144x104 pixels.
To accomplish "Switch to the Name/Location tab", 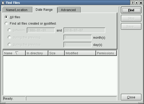I will 17,10.
